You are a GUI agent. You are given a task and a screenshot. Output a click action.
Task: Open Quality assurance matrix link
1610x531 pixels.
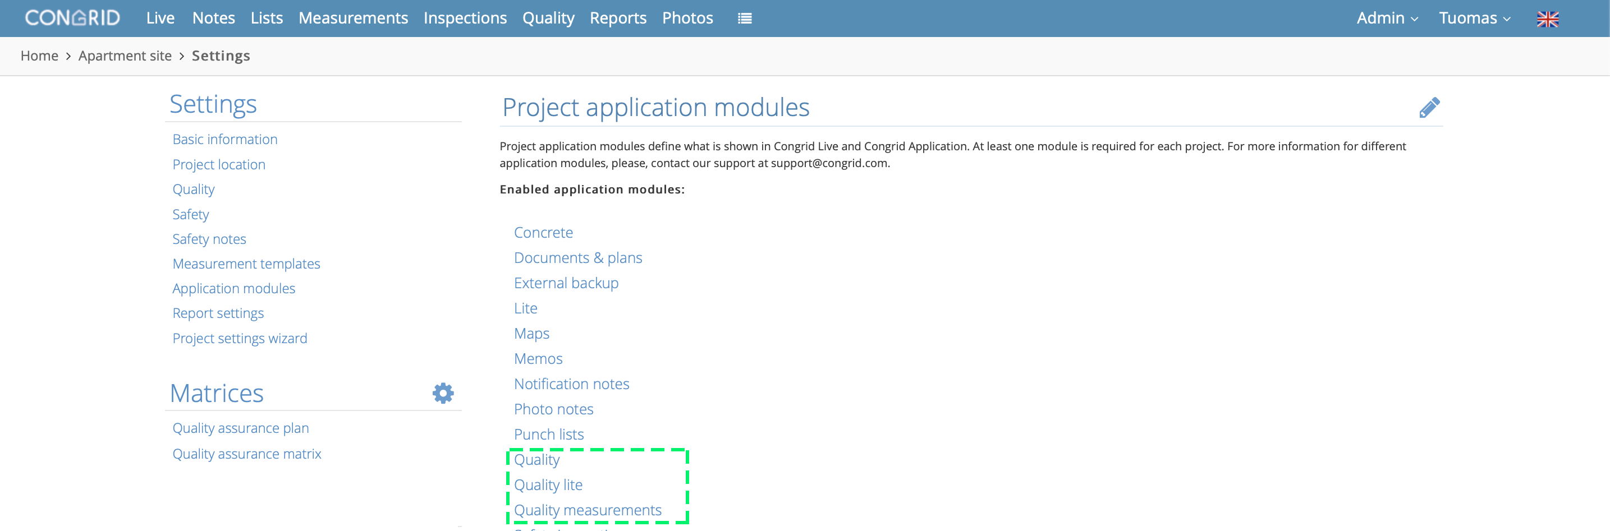(x=247, y=454)
